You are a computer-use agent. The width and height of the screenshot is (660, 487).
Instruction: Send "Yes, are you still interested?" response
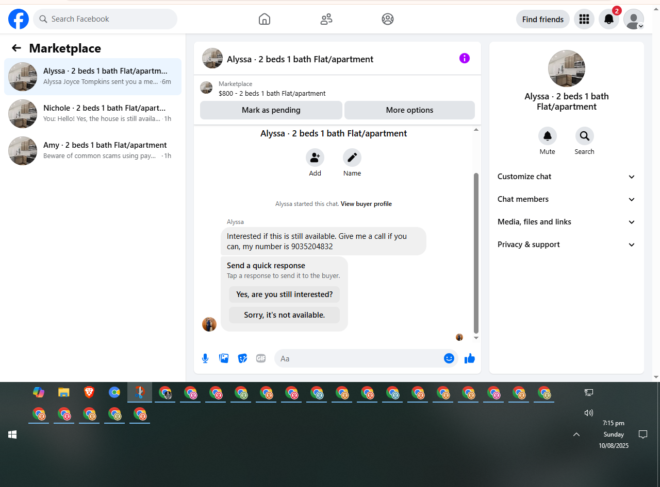click(284, 294)
